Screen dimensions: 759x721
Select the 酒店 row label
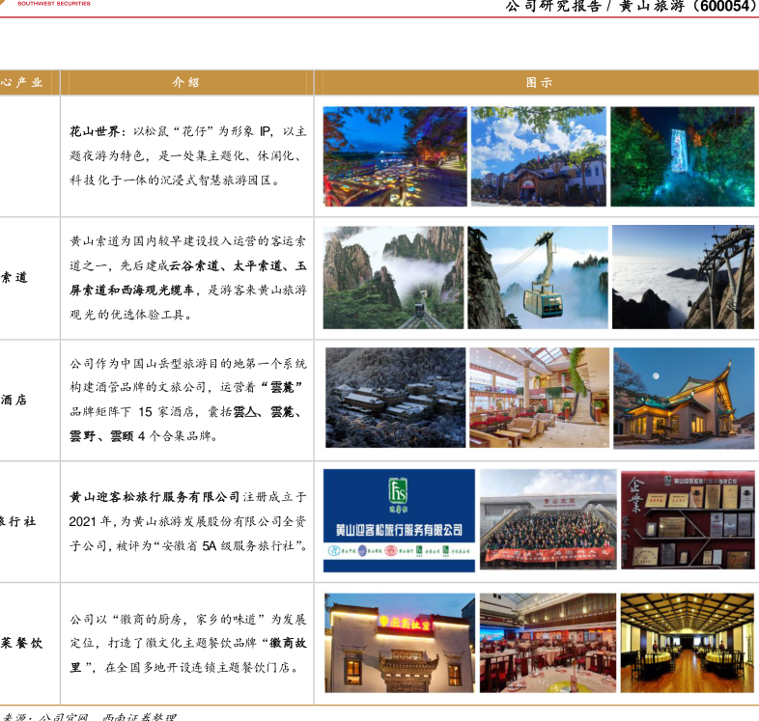pyautogui.click(x=14, y=399)
